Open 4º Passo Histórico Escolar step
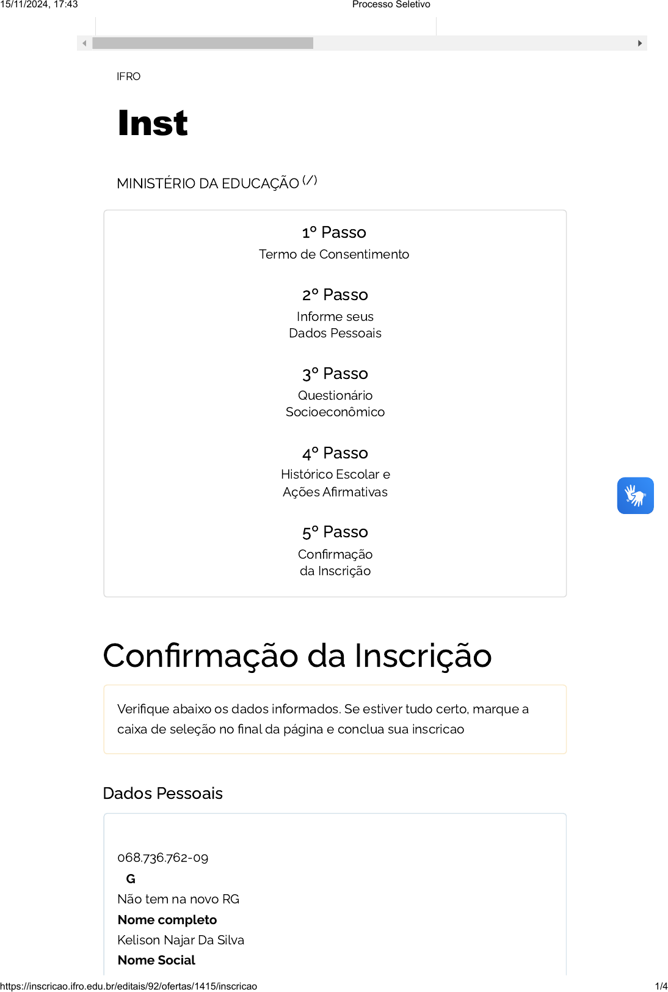 point(335,471)
